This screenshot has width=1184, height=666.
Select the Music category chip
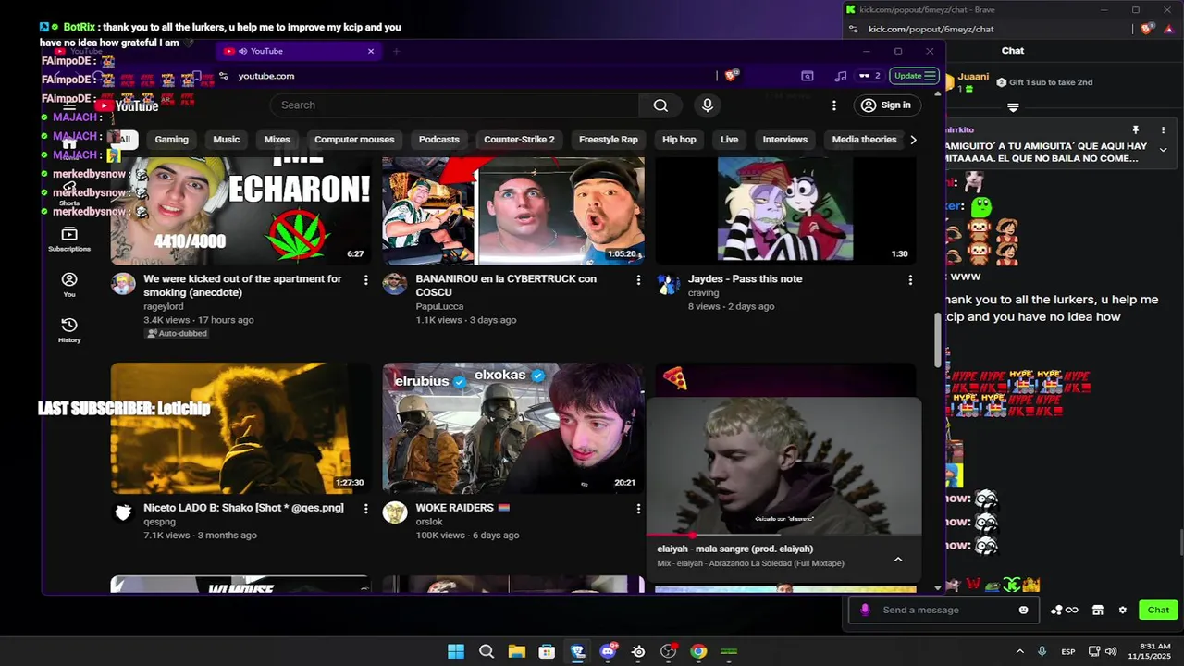(227, 140)
